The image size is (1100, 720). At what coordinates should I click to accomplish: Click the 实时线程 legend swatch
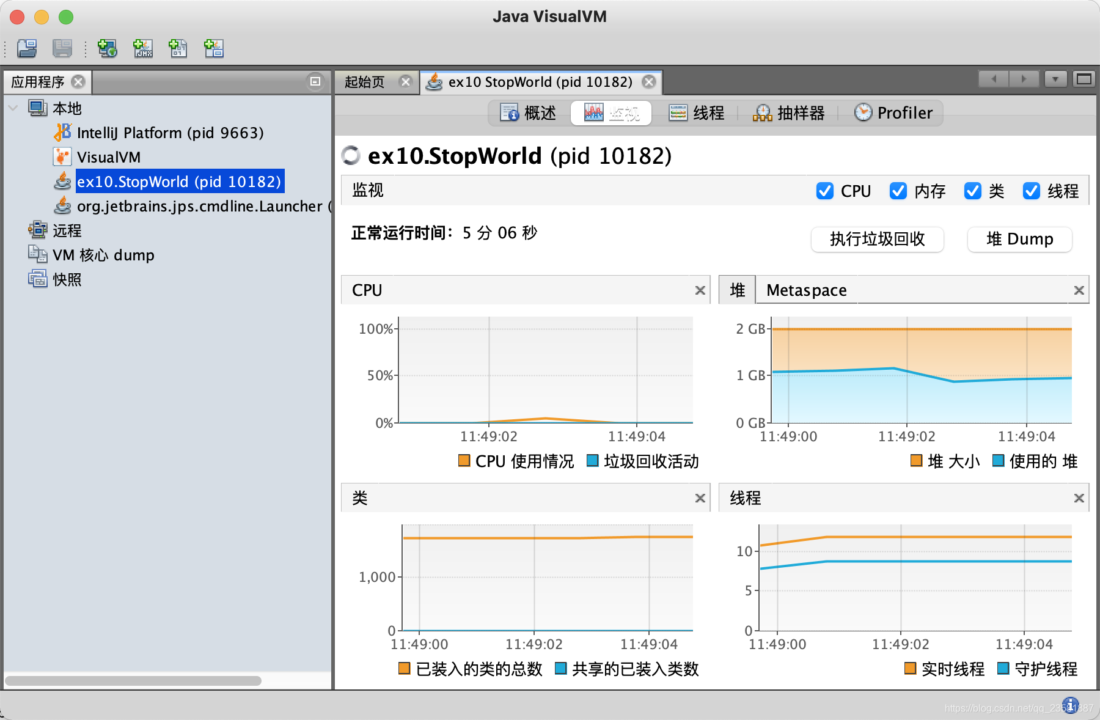coord(911,668)
